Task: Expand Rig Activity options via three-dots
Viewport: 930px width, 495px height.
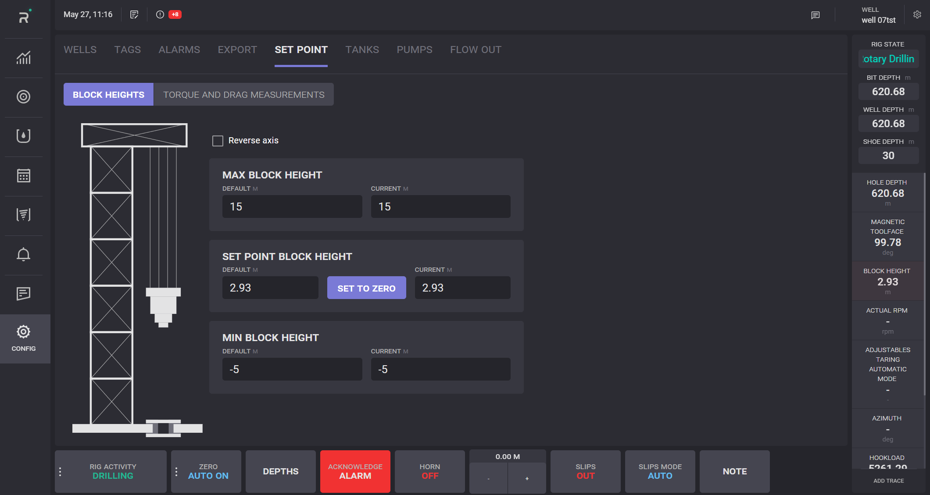Action: coord(60,472)
